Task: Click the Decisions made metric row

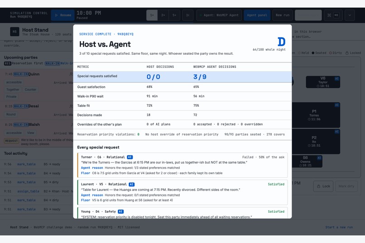Action: click(x=182, y=115)
